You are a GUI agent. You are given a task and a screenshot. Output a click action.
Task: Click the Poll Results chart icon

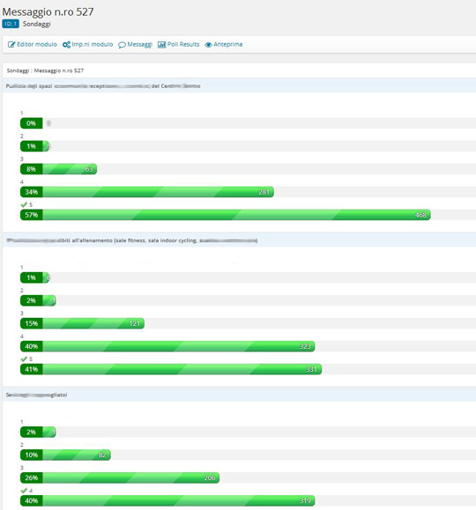click(x=161, y=45)
